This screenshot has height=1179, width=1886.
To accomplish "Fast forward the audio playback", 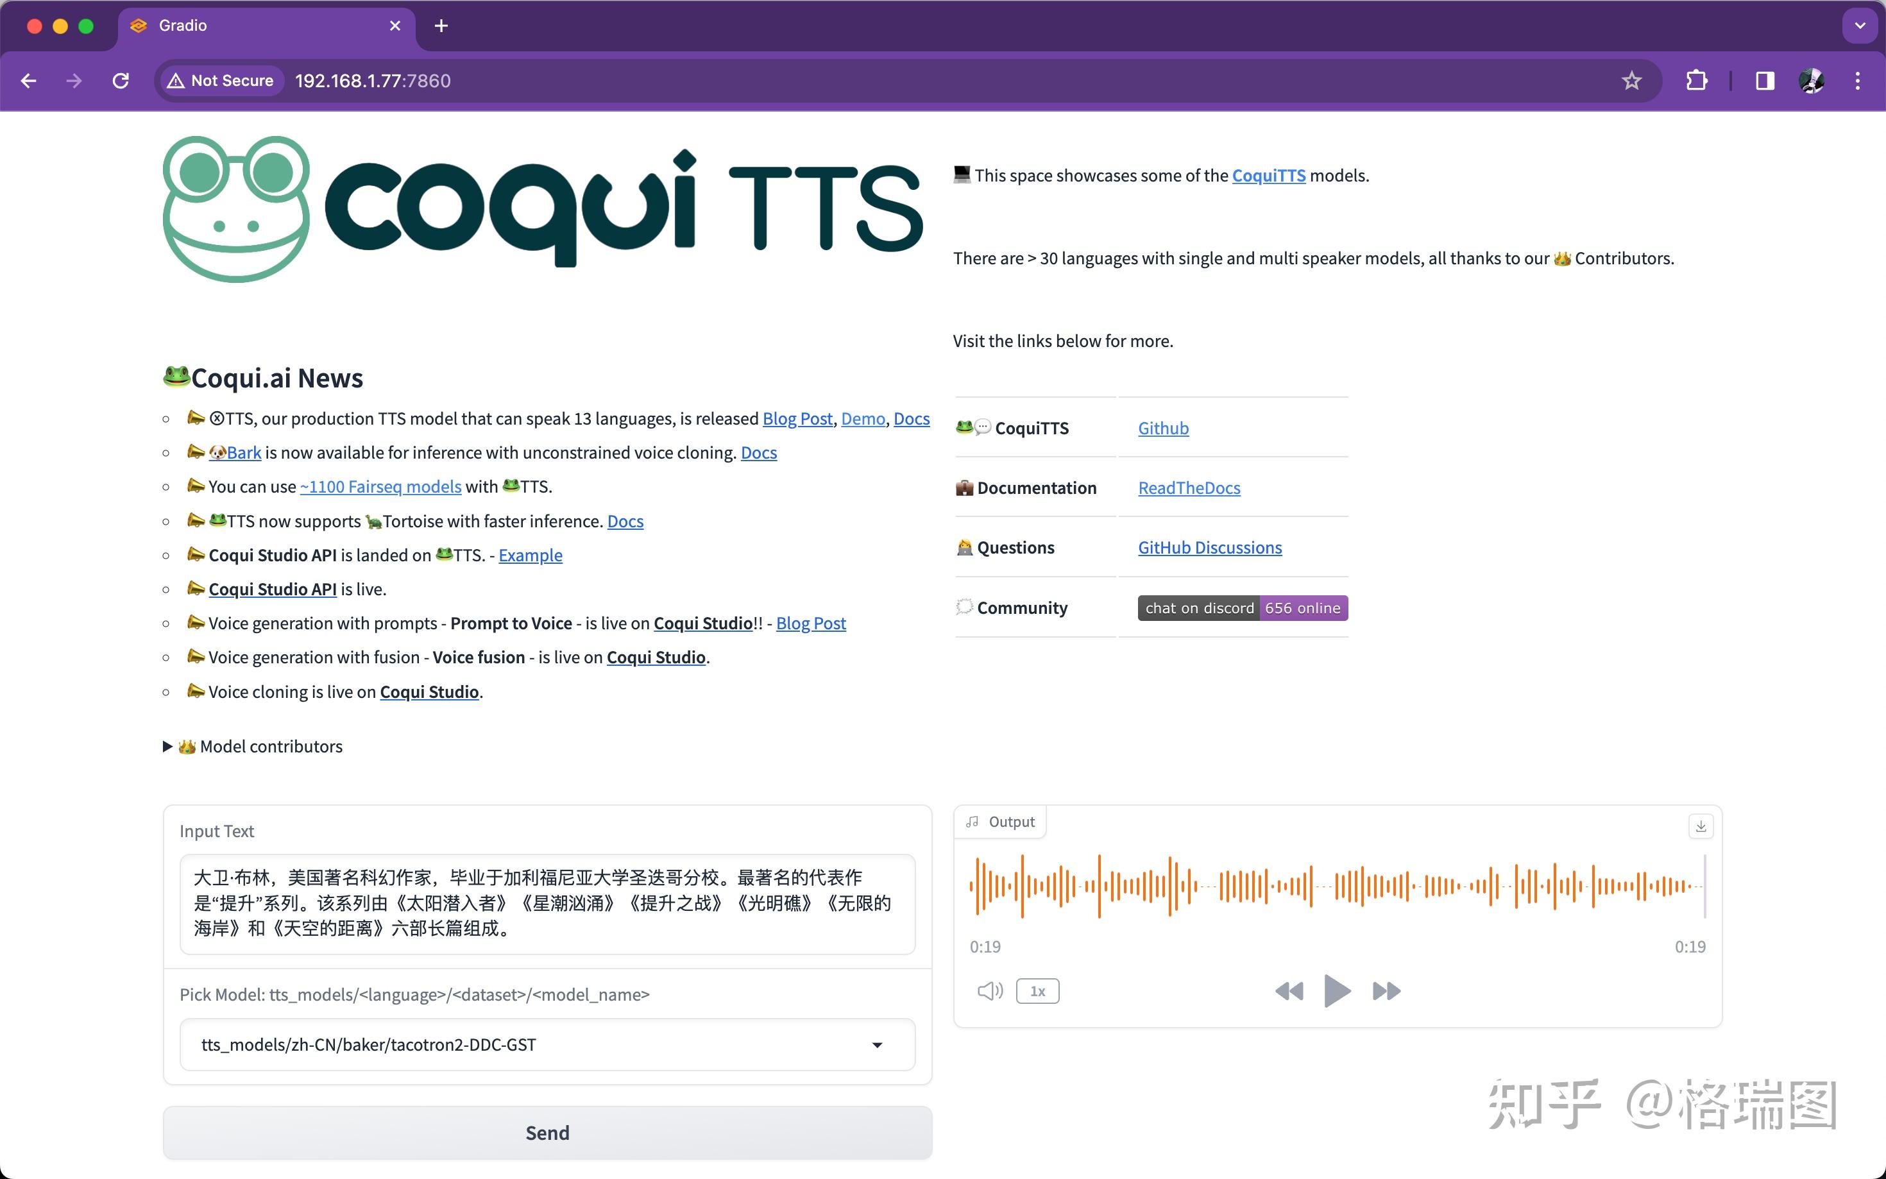I will click(x=1386, y=990).
